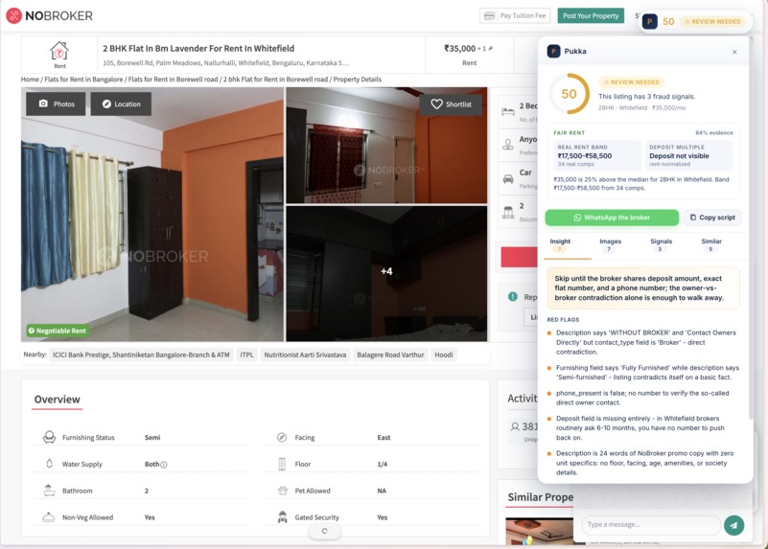Click the preferred tenant person icon
This screenshot has width=768, height=549.
pos(508,145)
